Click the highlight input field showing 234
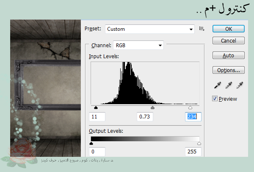 (193, 117)
